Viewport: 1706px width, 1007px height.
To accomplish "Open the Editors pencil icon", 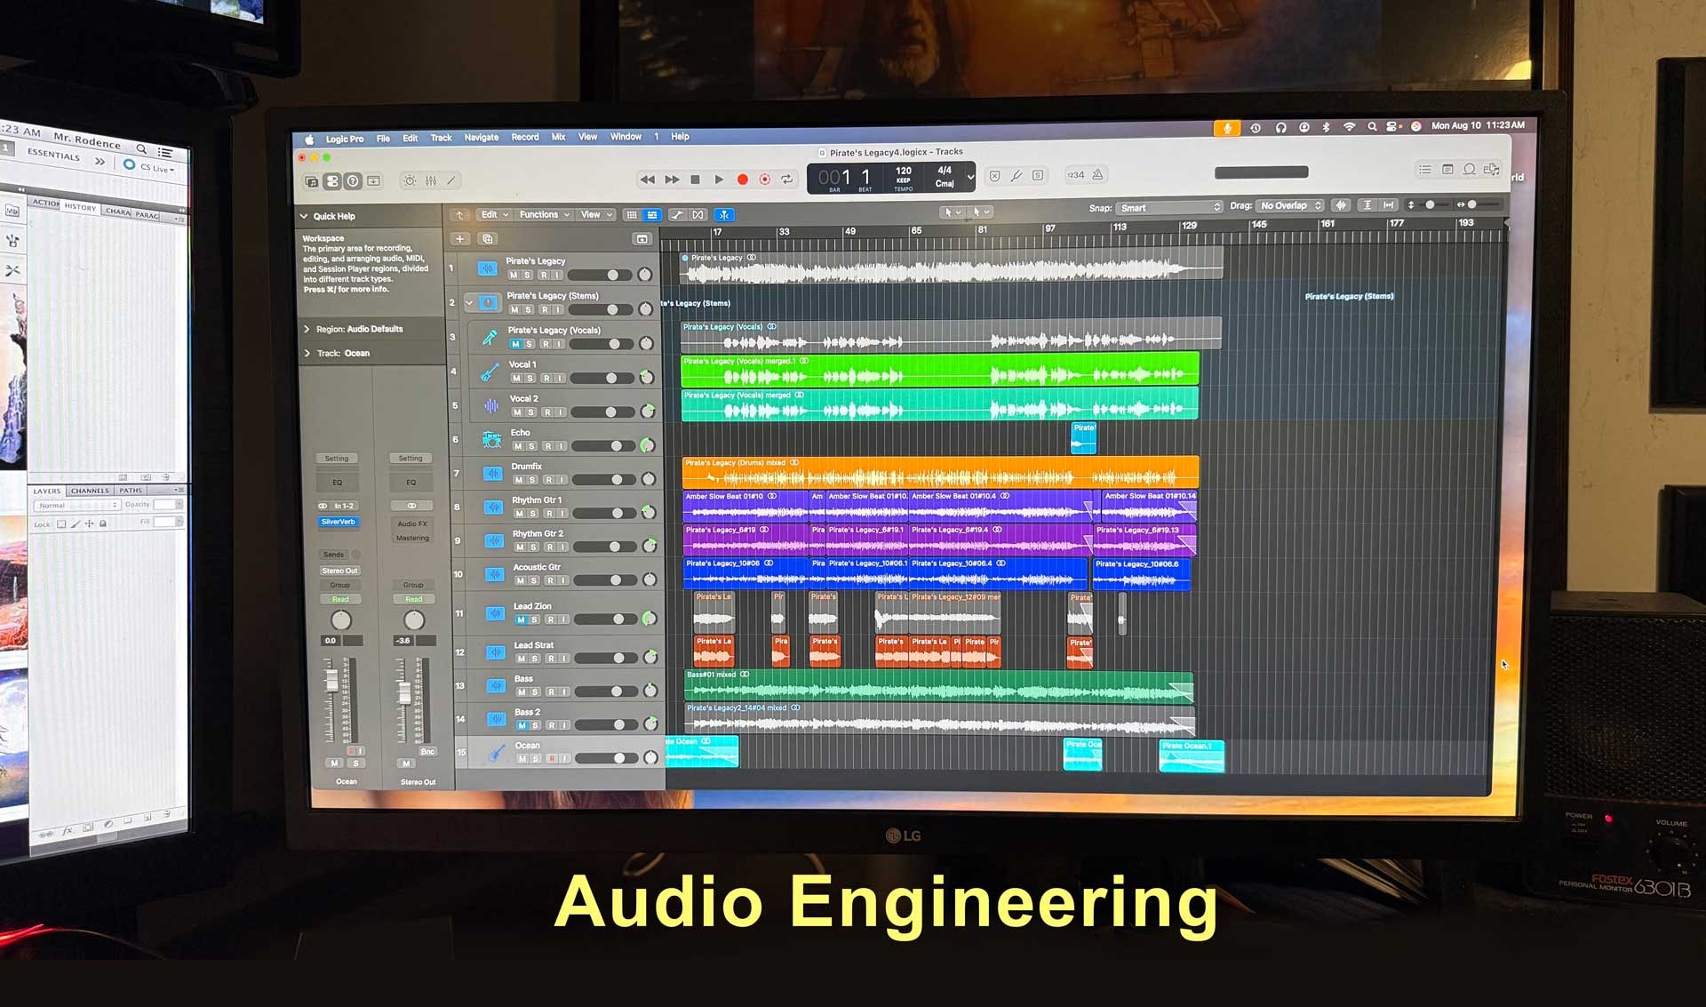I will [451, 180].
